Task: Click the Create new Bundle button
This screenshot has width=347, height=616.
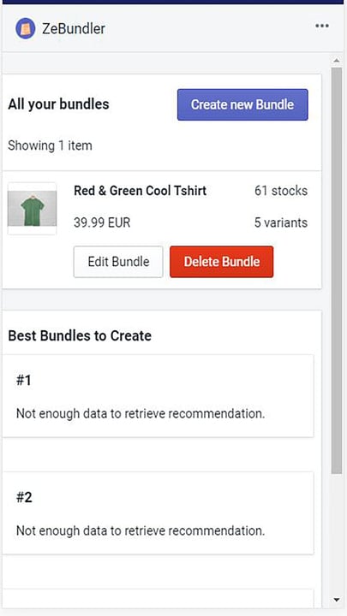Action: point(242,104)
